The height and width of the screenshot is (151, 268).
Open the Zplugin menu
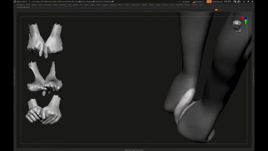[187, 5]
